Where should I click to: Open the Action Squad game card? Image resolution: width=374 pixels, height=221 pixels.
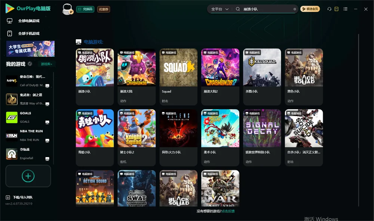[95, 188]
